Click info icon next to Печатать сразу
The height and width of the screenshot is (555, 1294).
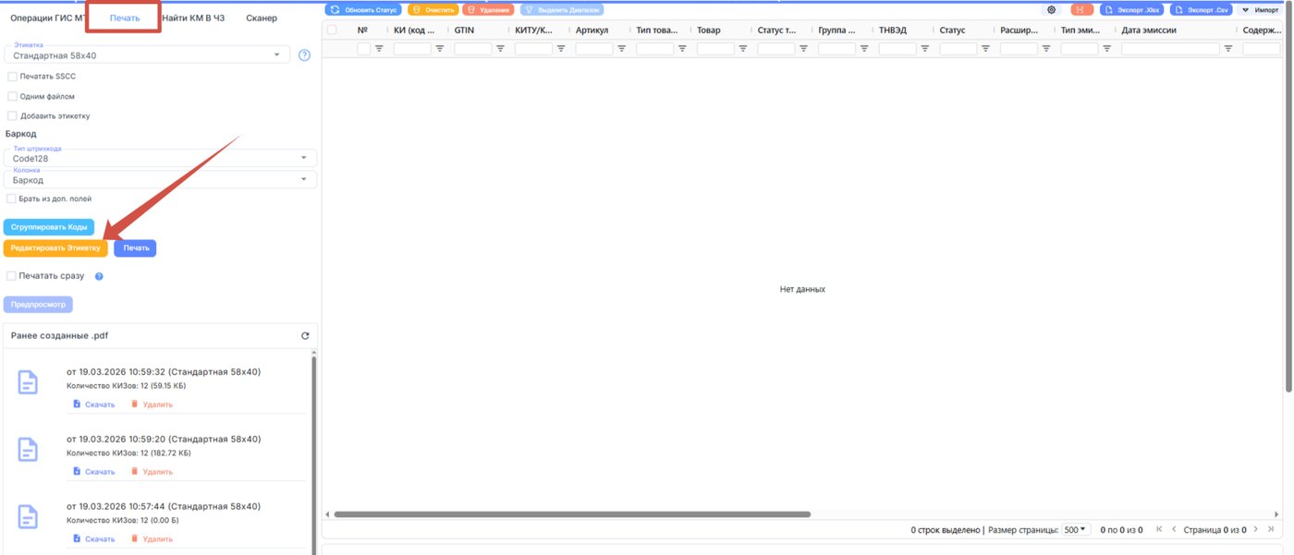(x=99, y=276)
